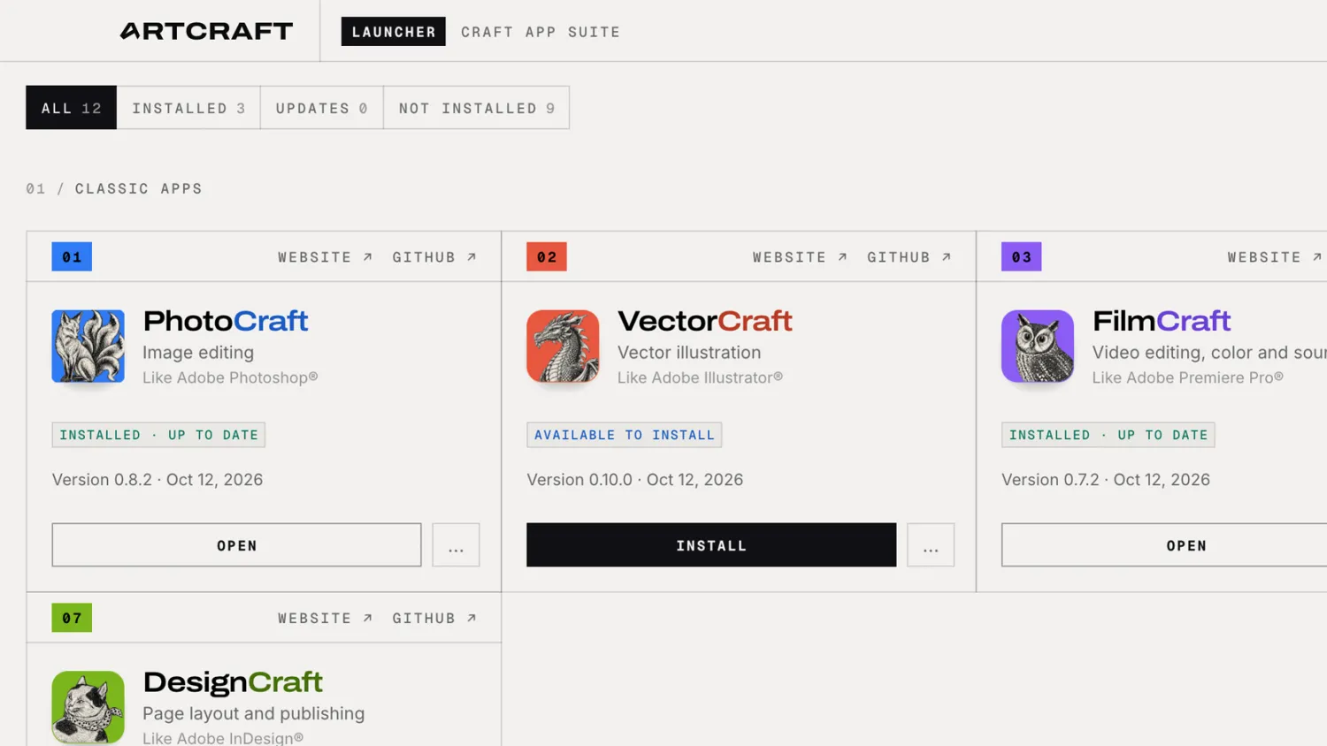This screenshot has height=746, width=1327.
Task: Click FilmCraft Version 0.7.2 text
Action: point(1106,480)
